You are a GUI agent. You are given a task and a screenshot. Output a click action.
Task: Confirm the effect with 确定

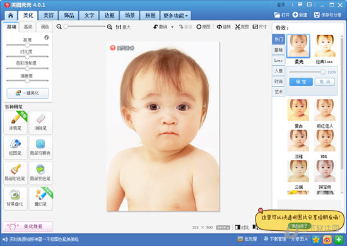(301, 82)
